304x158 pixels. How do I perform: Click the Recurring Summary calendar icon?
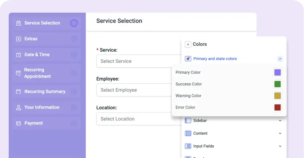[19, 92]
